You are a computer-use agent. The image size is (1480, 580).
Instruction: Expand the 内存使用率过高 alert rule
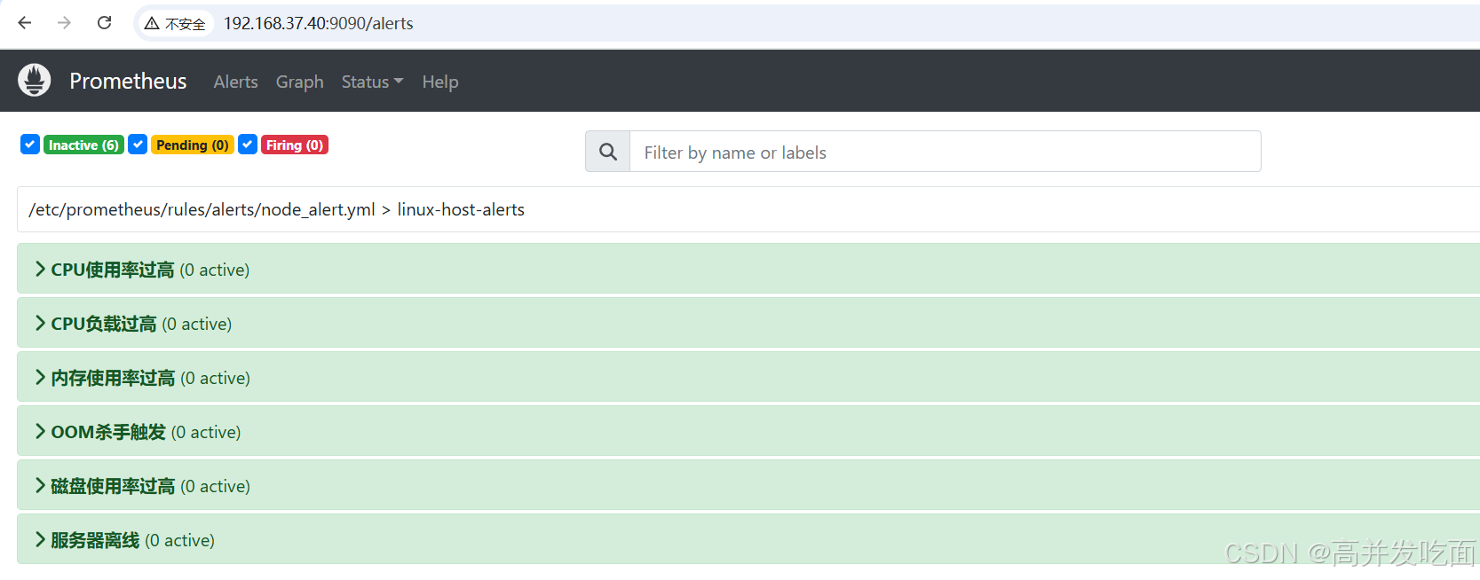748,377
